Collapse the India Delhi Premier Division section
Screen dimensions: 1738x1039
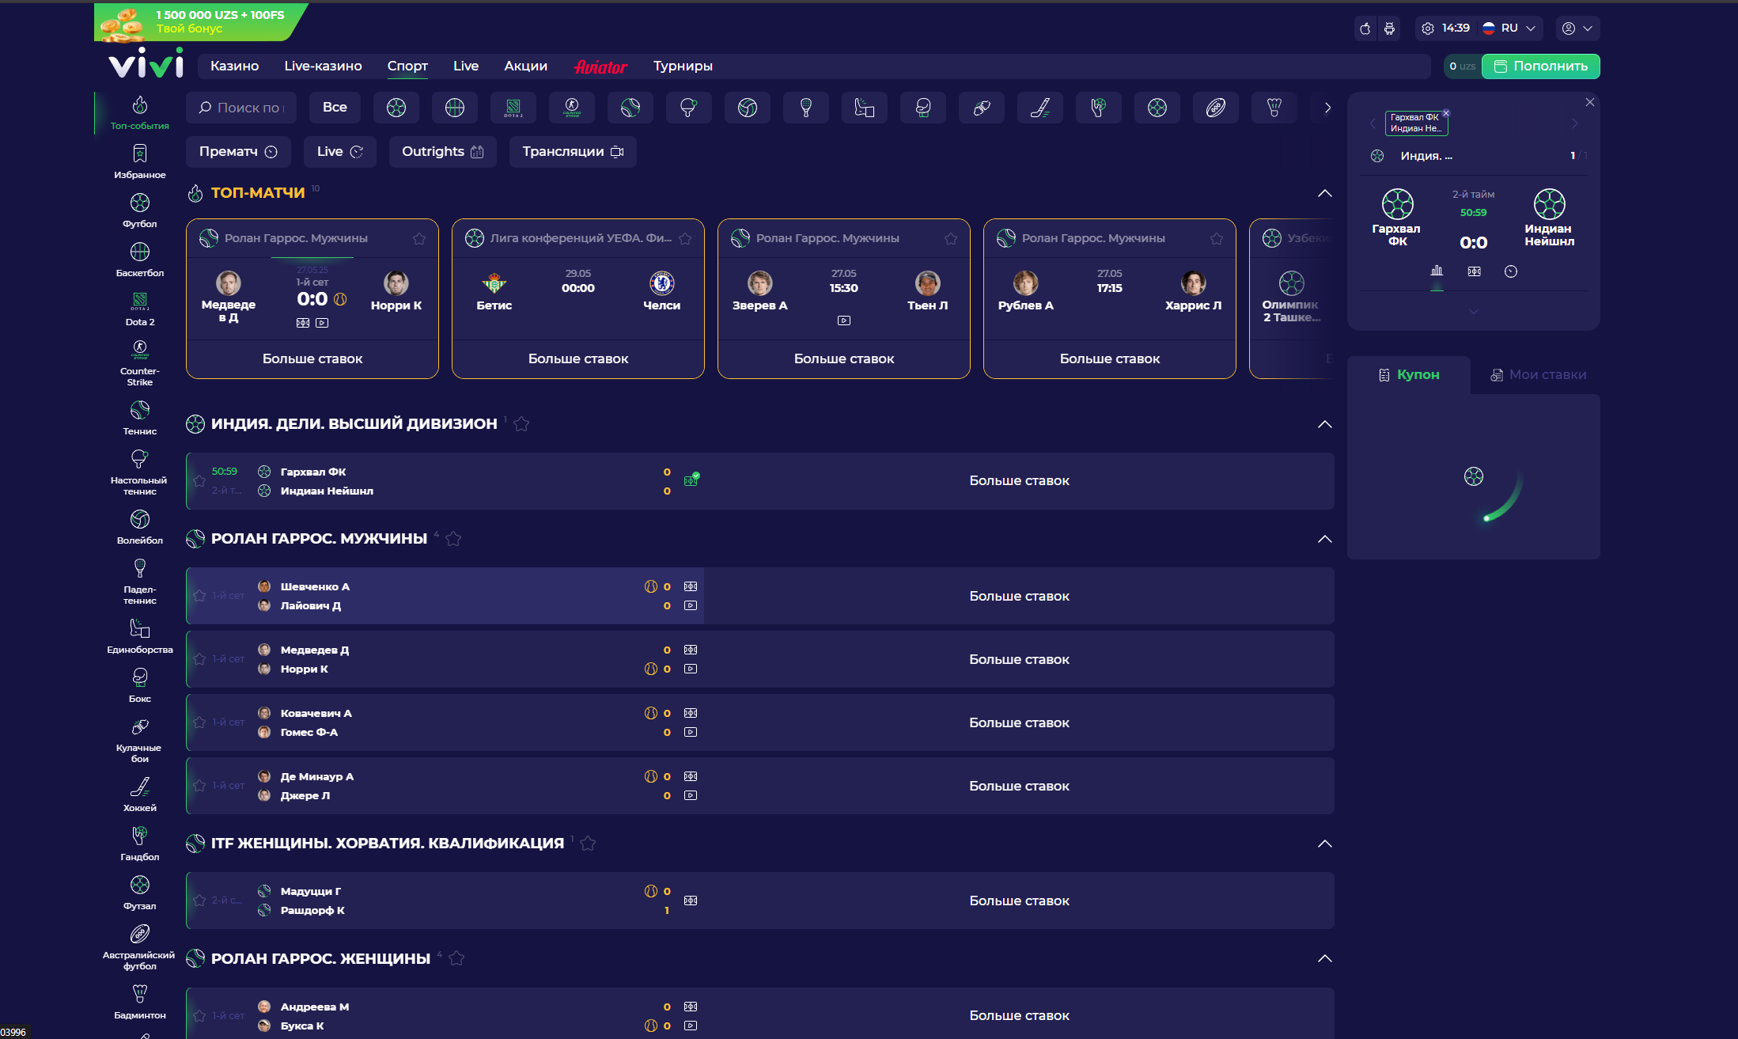(1324, 424)
